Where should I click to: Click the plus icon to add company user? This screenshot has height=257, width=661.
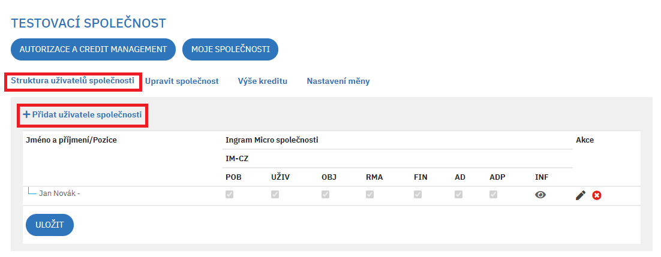click(26, 114)
